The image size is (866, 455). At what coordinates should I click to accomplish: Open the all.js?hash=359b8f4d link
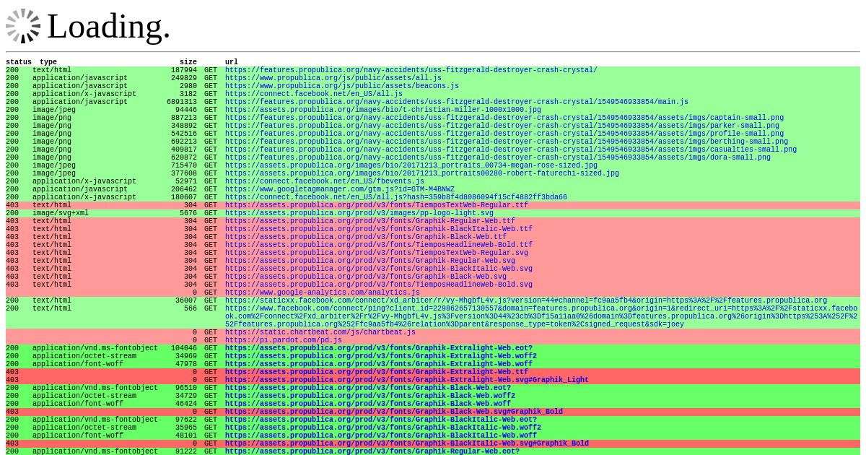[x=396, y=197]
